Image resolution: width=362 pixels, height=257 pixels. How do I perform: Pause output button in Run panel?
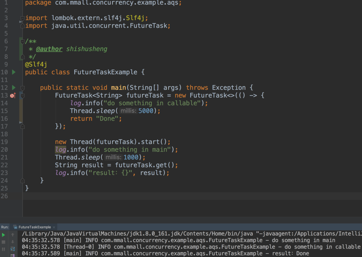point(4,249)
